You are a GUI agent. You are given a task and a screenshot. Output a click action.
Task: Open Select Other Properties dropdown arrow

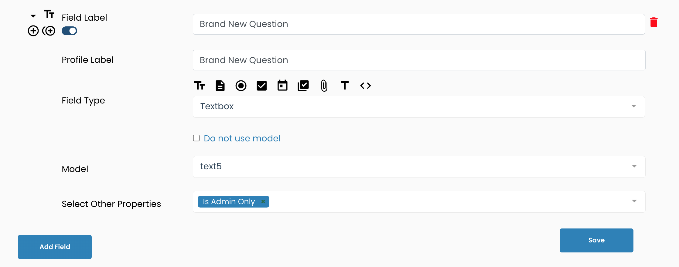634,201
